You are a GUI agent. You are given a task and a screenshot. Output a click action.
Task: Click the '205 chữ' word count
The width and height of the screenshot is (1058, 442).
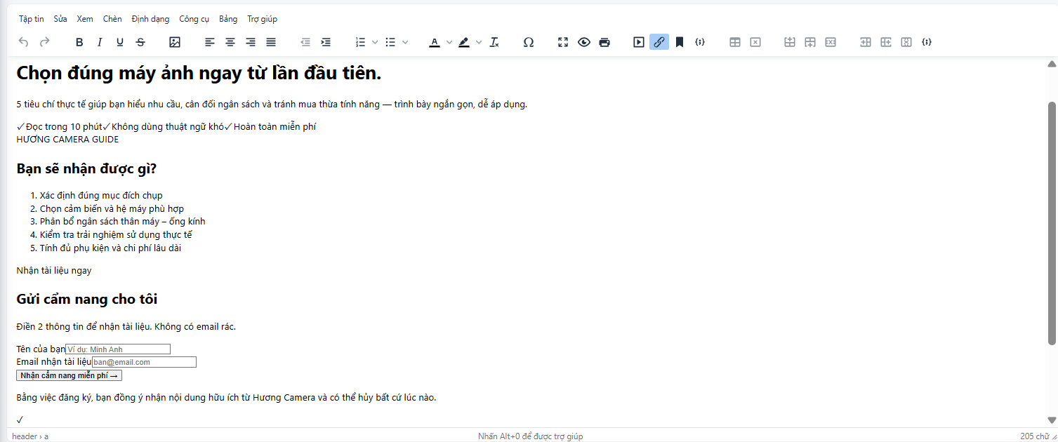(1035, 436)
